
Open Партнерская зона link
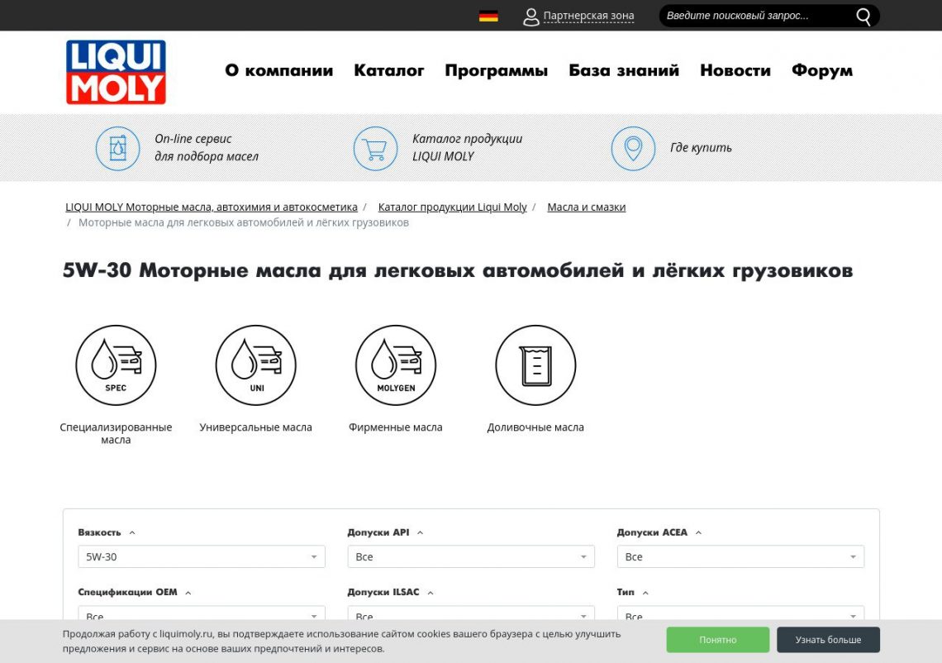click(x=588, y=16)
